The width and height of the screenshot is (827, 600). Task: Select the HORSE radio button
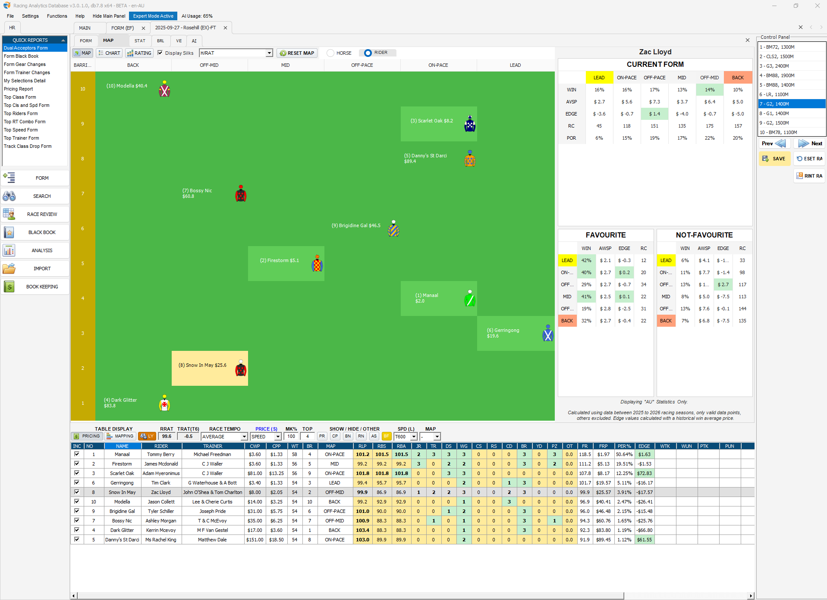(330, 53)
